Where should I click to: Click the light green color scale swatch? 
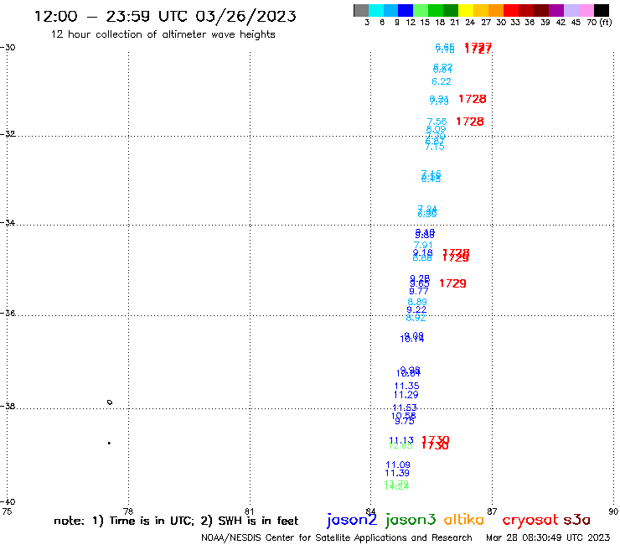(x=421, y=10)
